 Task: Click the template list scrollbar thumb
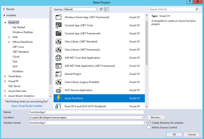pyautogui.click(x=147, y=43)
